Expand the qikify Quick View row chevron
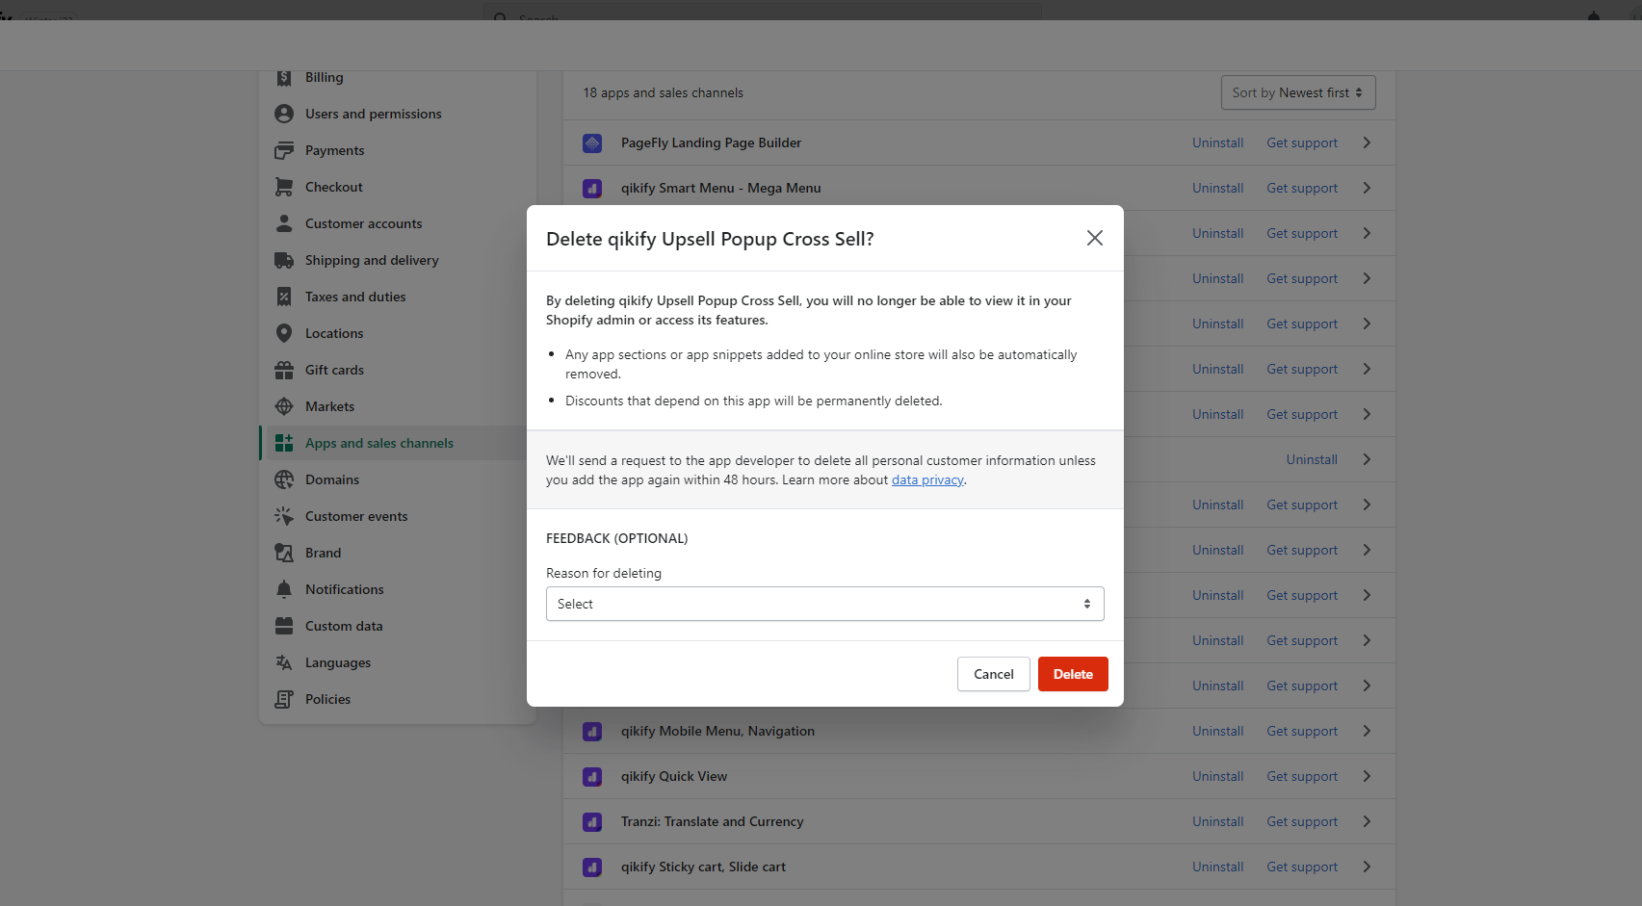Image resolution: width=1642 pixels, height=906 pixels. click(1367, 776)
